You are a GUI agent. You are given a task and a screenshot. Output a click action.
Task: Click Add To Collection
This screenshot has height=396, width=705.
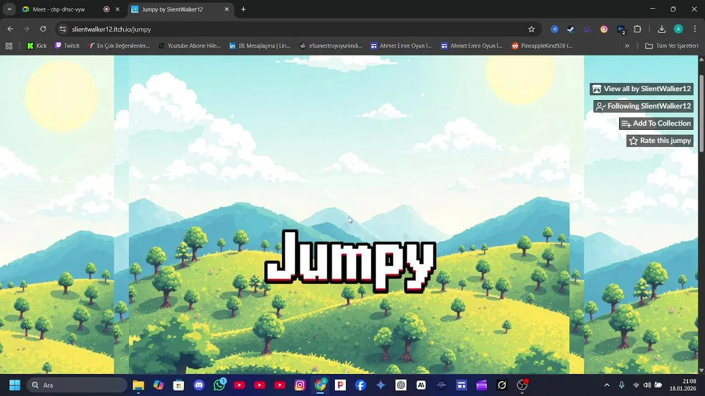pyautogui.click(x=656, y=124)
